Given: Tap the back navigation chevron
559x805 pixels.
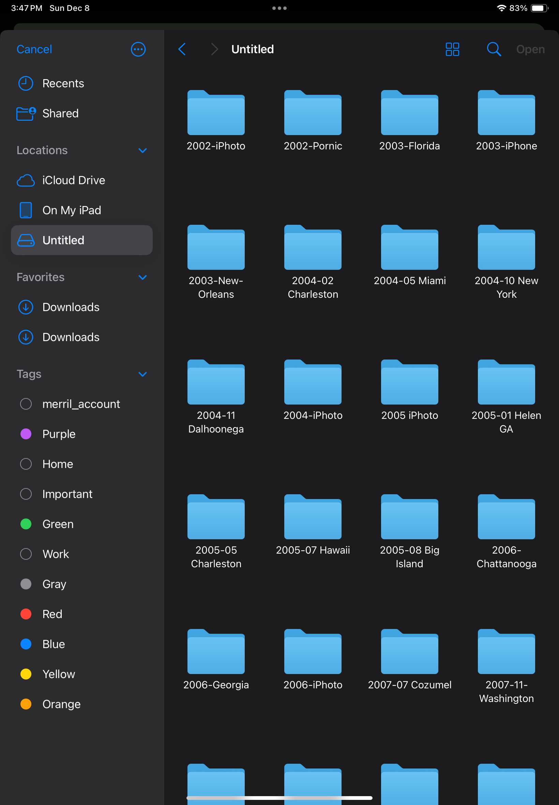Looking at the screenshot, I should click(182, 49).
